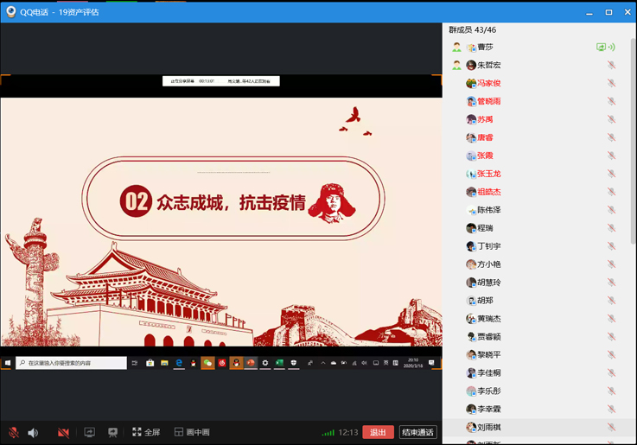Click the speaker volume icon
Screen dimensions: 637x445
tap(33, 432)
